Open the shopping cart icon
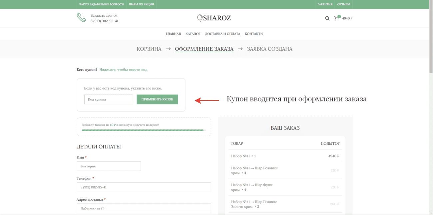Image resolution: width=433 pixels, height=215 pixels. tap(336, 18)
